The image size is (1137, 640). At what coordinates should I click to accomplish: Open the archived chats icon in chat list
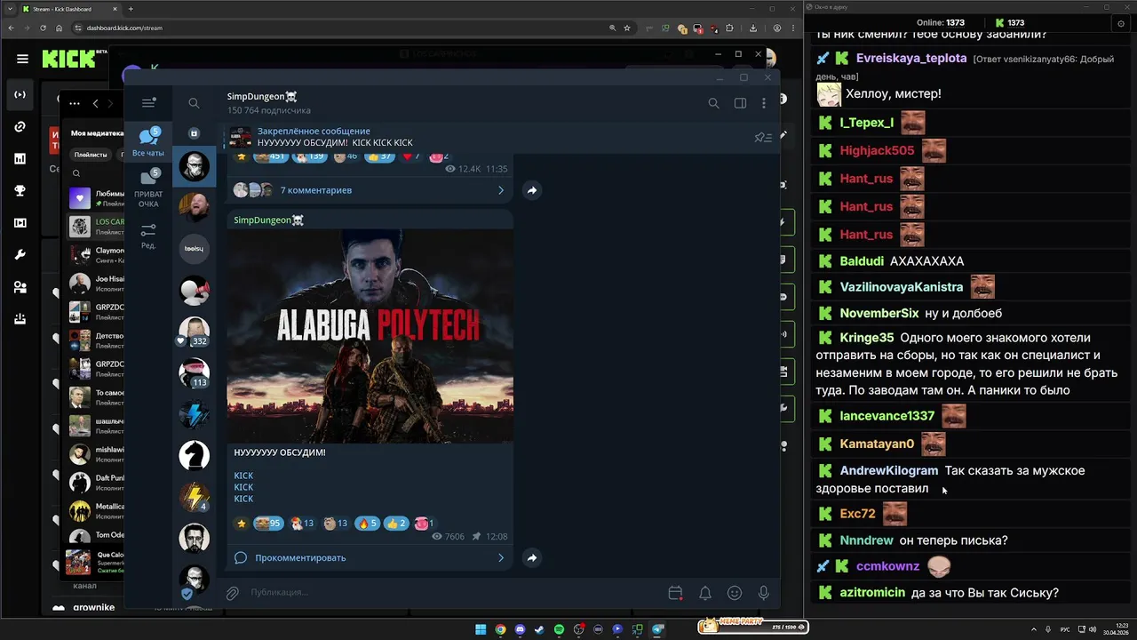[x=194, y=133]
